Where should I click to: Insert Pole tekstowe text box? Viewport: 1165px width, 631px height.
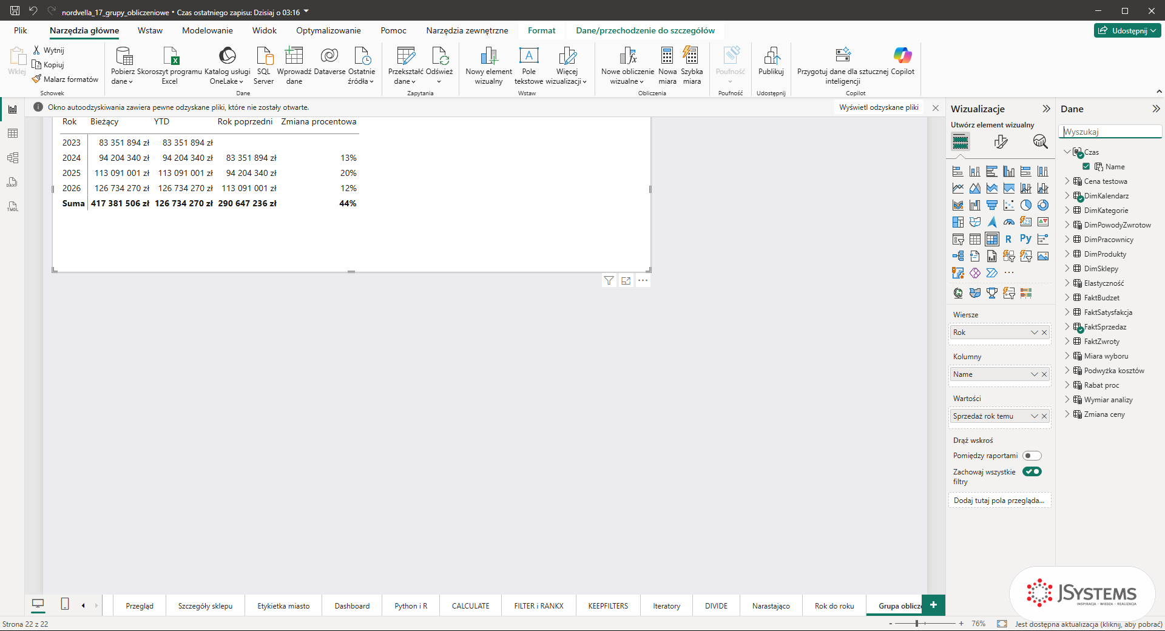[528, 66]
